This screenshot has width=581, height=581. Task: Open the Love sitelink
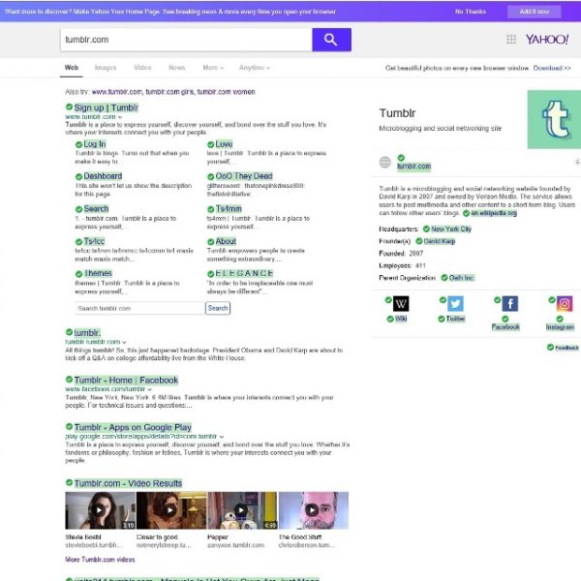224,144
